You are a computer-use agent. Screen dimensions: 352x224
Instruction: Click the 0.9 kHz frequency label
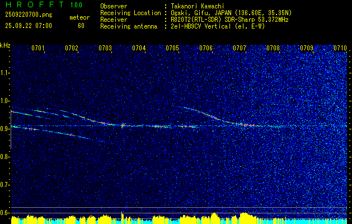[5, 129]
